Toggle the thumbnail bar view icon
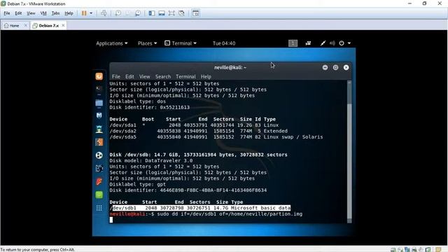Viewport: 448px width, 252px height. [162, 13]
